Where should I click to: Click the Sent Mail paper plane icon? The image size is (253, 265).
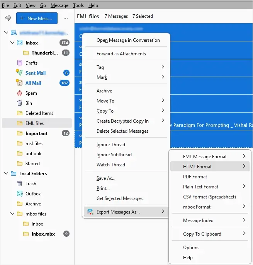point(19,72)
